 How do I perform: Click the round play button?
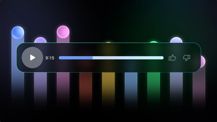[x=32, y=58]
